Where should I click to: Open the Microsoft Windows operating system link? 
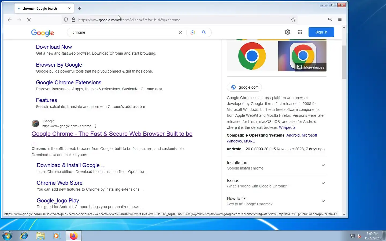309,135
